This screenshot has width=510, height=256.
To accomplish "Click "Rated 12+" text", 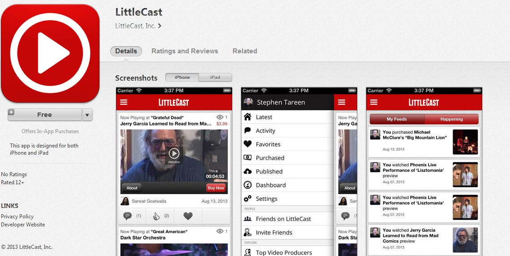I will click(13, 182).
